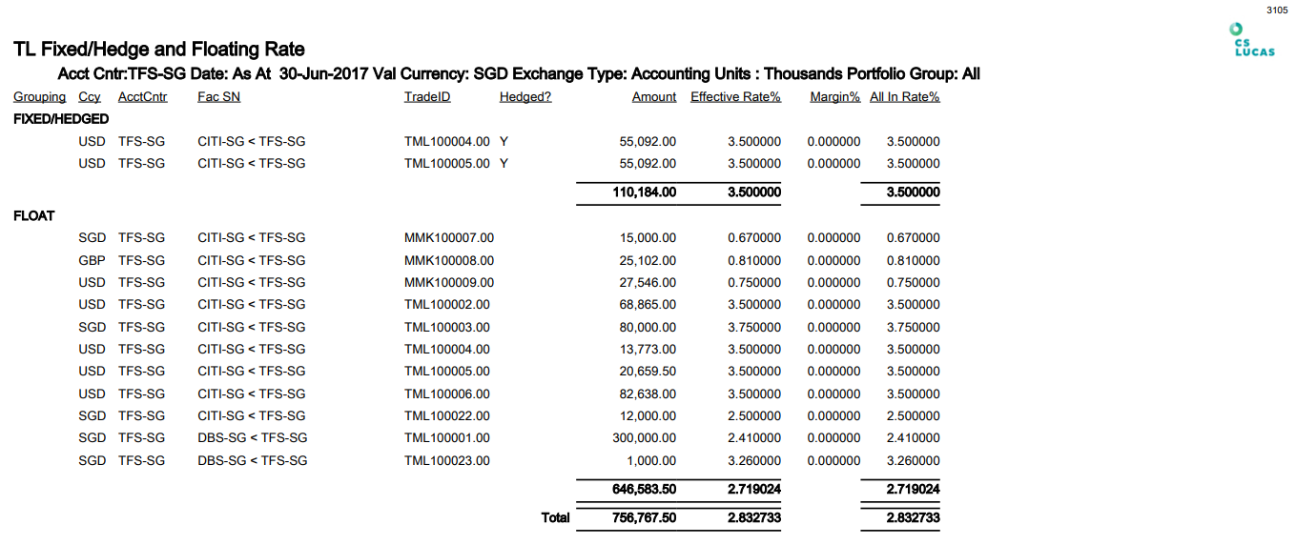This screenshot has height=545, width=1296.
Task: Select the Amount column header
Action: [x=653, y=97]
